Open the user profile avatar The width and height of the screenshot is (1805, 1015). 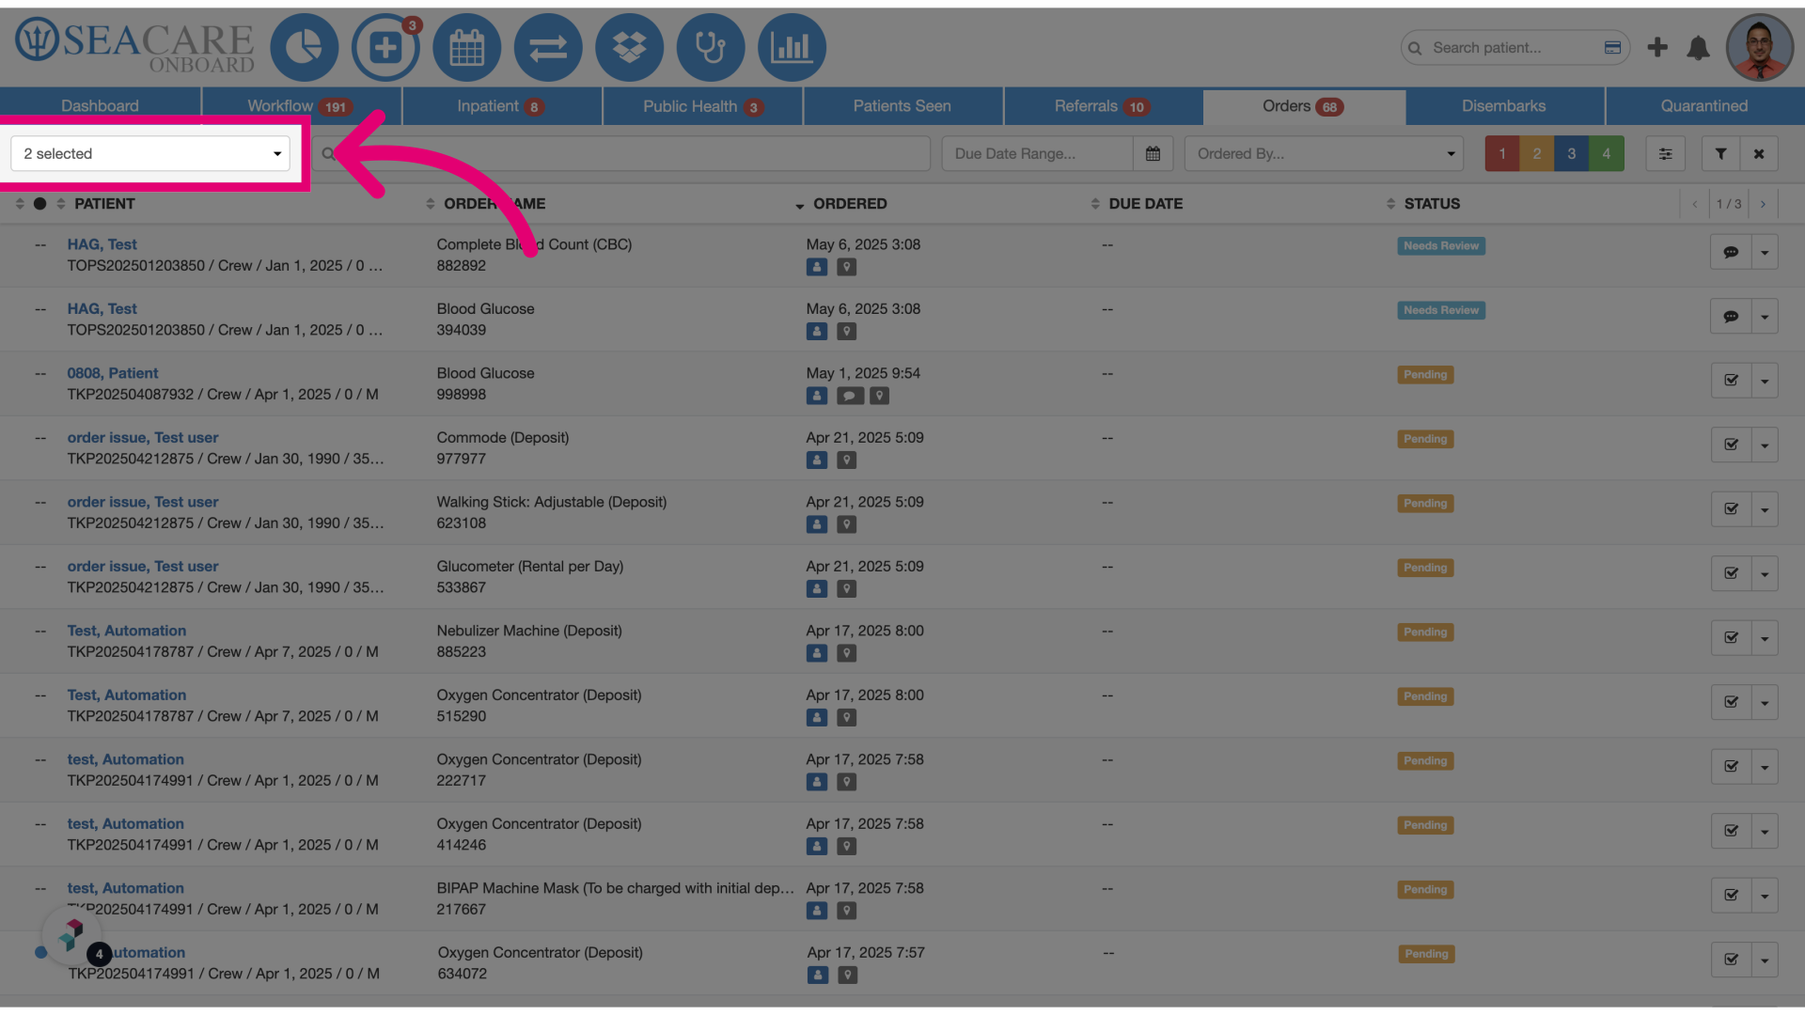click(1760, 47)
